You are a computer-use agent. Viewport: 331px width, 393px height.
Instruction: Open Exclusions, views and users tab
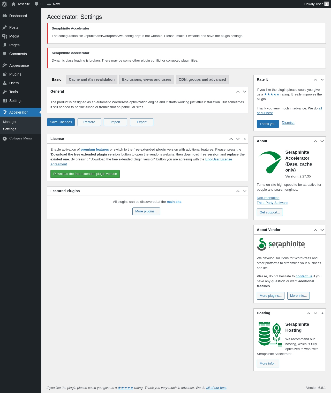coord(147,79)
